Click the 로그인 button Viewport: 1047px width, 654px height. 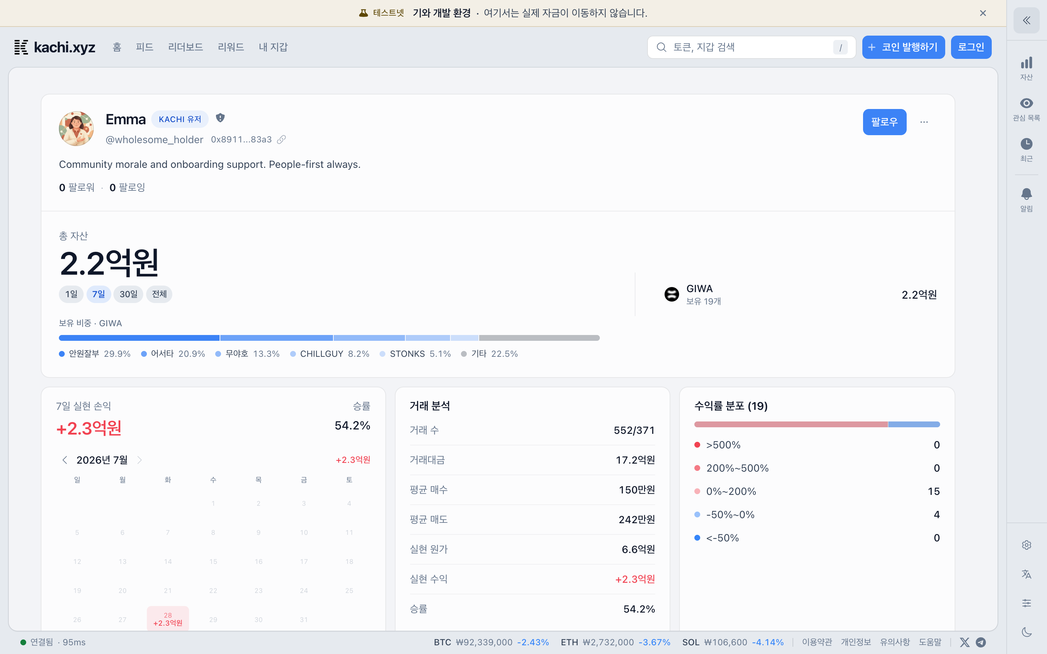[x=971, y=47]
